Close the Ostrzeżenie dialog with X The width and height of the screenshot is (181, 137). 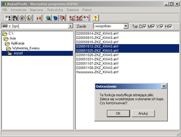pos(164,86)
